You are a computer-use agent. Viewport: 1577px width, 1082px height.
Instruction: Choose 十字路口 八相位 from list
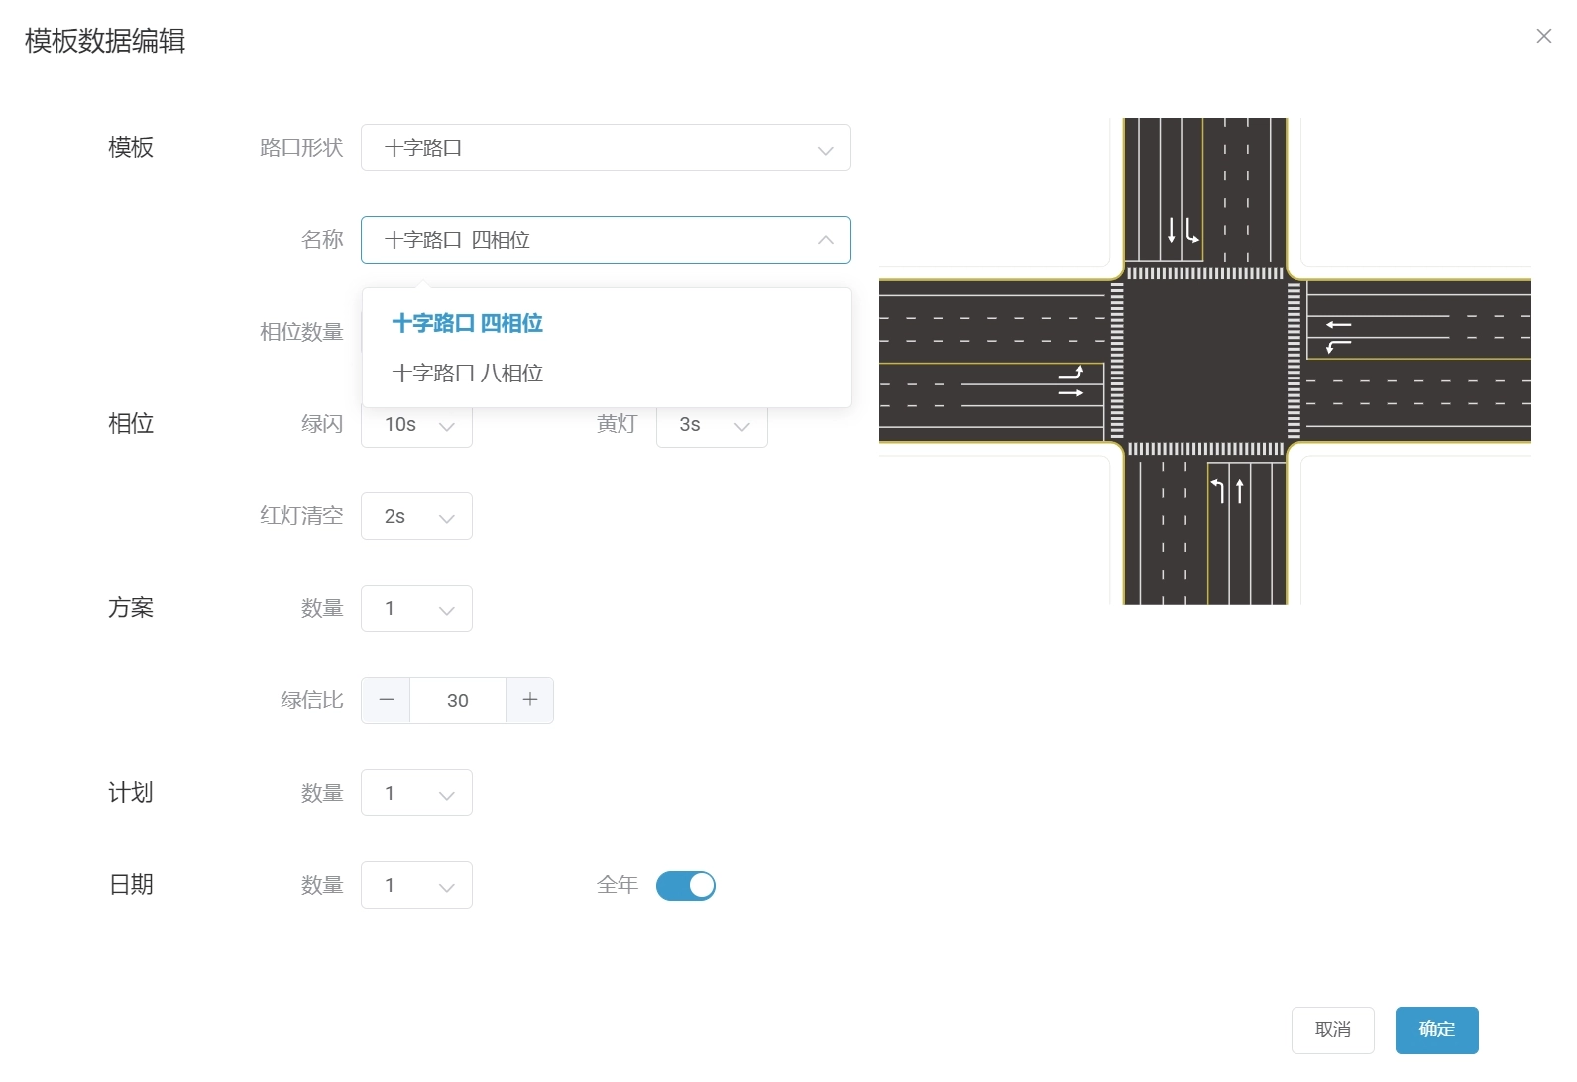467,374
